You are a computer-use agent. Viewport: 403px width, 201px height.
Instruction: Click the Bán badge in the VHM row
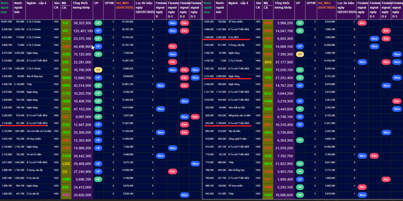click(397, 101)
